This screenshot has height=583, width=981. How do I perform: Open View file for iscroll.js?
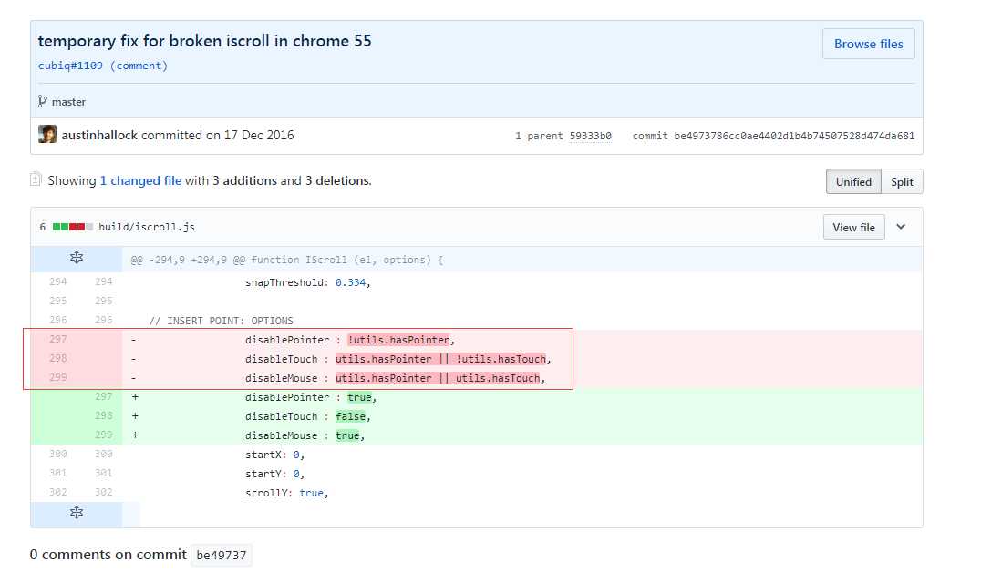[853, 227]
